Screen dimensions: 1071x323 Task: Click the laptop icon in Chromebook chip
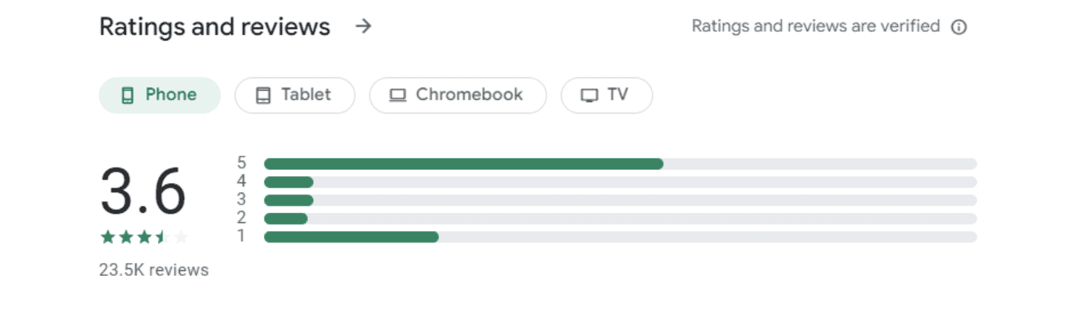(x=398, y=96)
